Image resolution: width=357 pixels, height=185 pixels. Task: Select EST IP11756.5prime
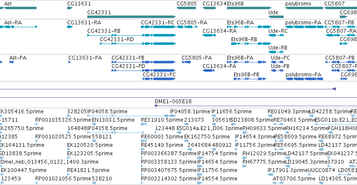[200, 175]
